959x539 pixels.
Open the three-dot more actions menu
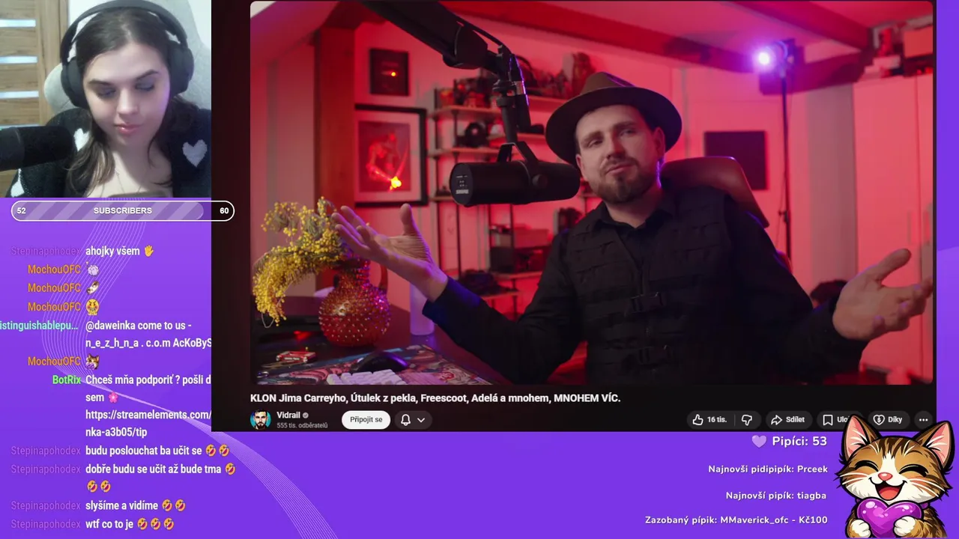pos(923,420)
